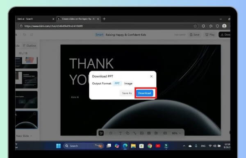Image resolution: width=246 pixels, height=158 pixels.
Task: Select the connector line tool
Action: (x=134, y=133)
